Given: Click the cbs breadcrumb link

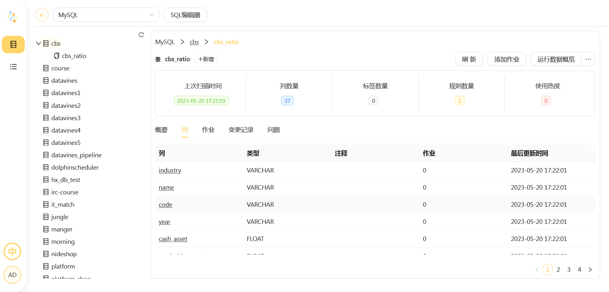Looking at the screenshot, I should coord(194,42).
